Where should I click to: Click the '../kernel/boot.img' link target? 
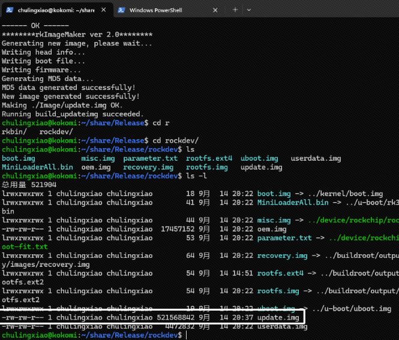tap(345, 194)
